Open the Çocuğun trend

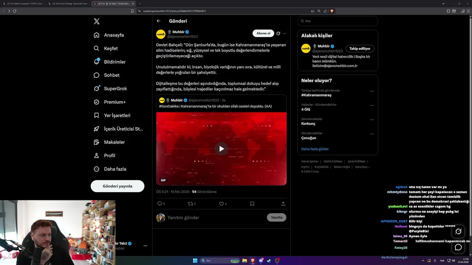pyautogui.click(x=309, y=138)
